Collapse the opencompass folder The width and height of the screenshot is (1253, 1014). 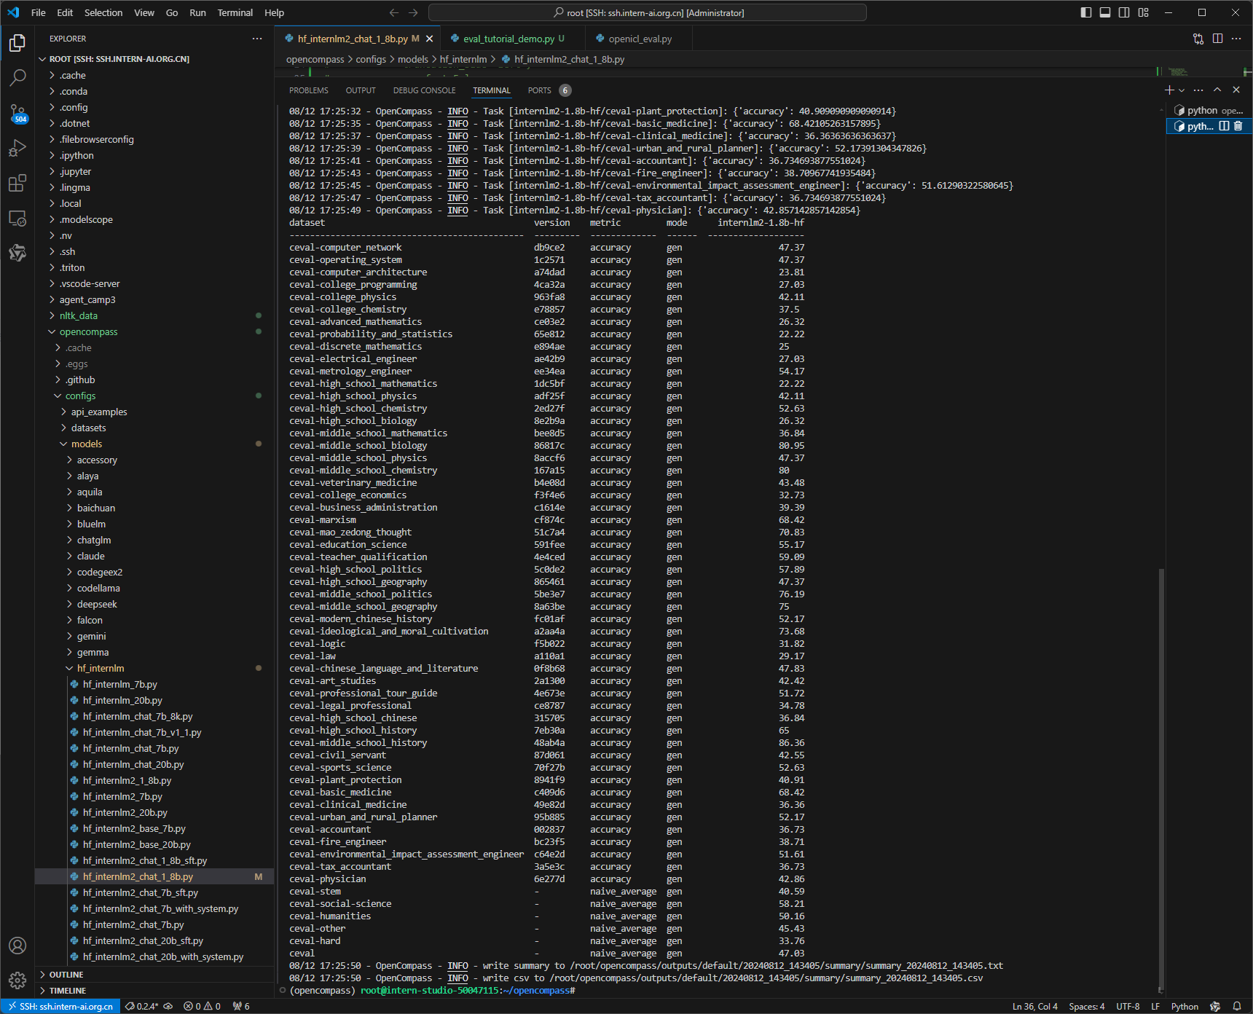[x=88, y=331]
